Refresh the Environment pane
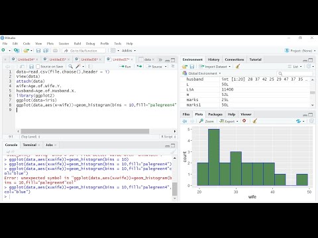 [x=309, y=66]
